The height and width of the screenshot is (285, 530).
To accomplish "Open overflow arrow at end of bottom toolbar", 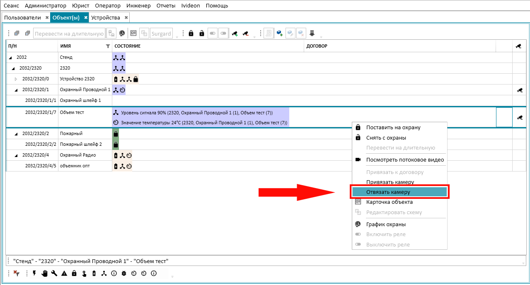I will [172, 276].
